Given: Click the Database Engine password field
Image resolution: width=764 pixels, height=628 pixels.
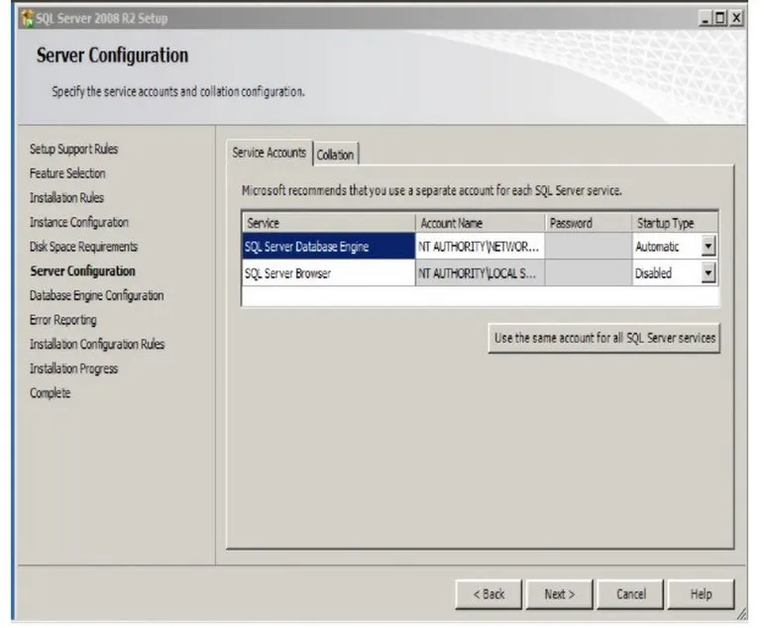Looking at the screenshot, I should pyautogui.click(x=589, y=246).
